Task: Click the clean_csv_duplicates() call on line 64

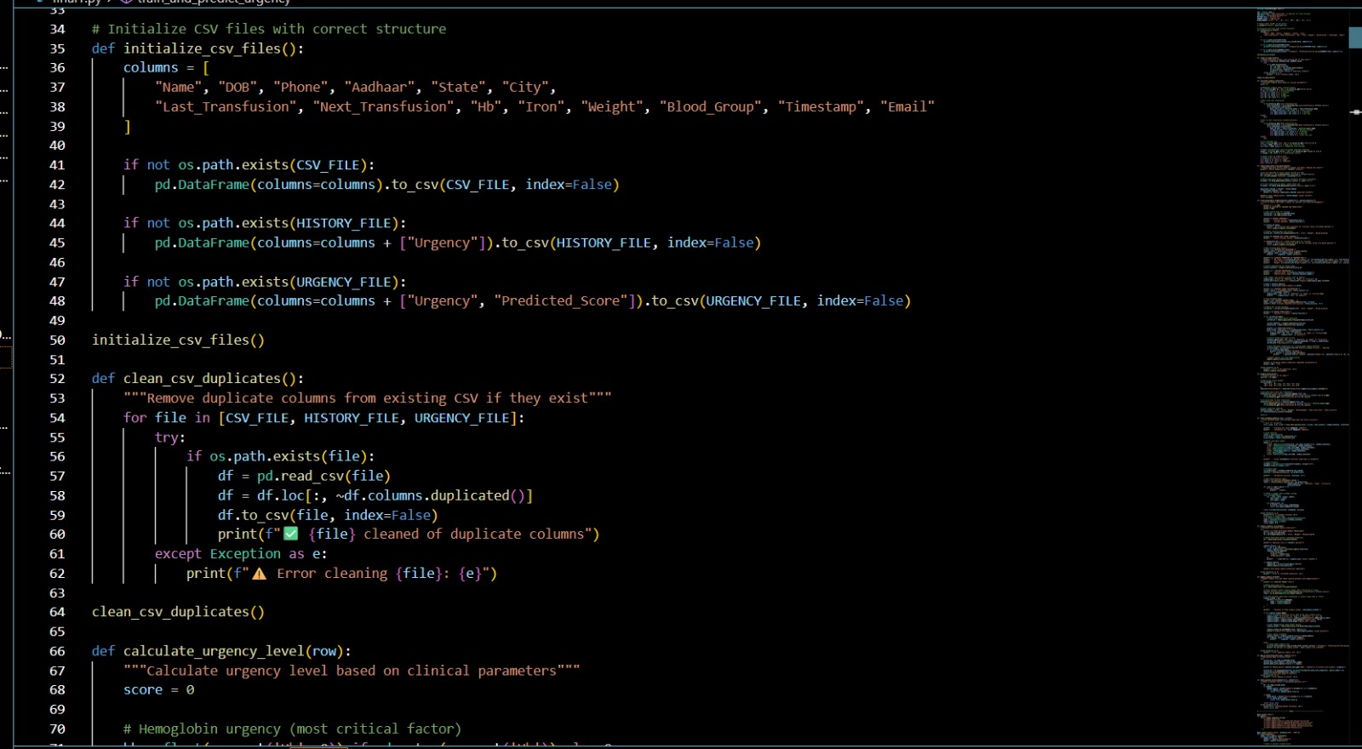Action: click(178, 612)
